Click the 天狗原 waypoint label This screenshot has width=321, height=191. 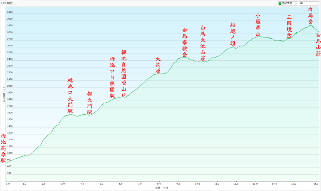(x=158, y=65)
